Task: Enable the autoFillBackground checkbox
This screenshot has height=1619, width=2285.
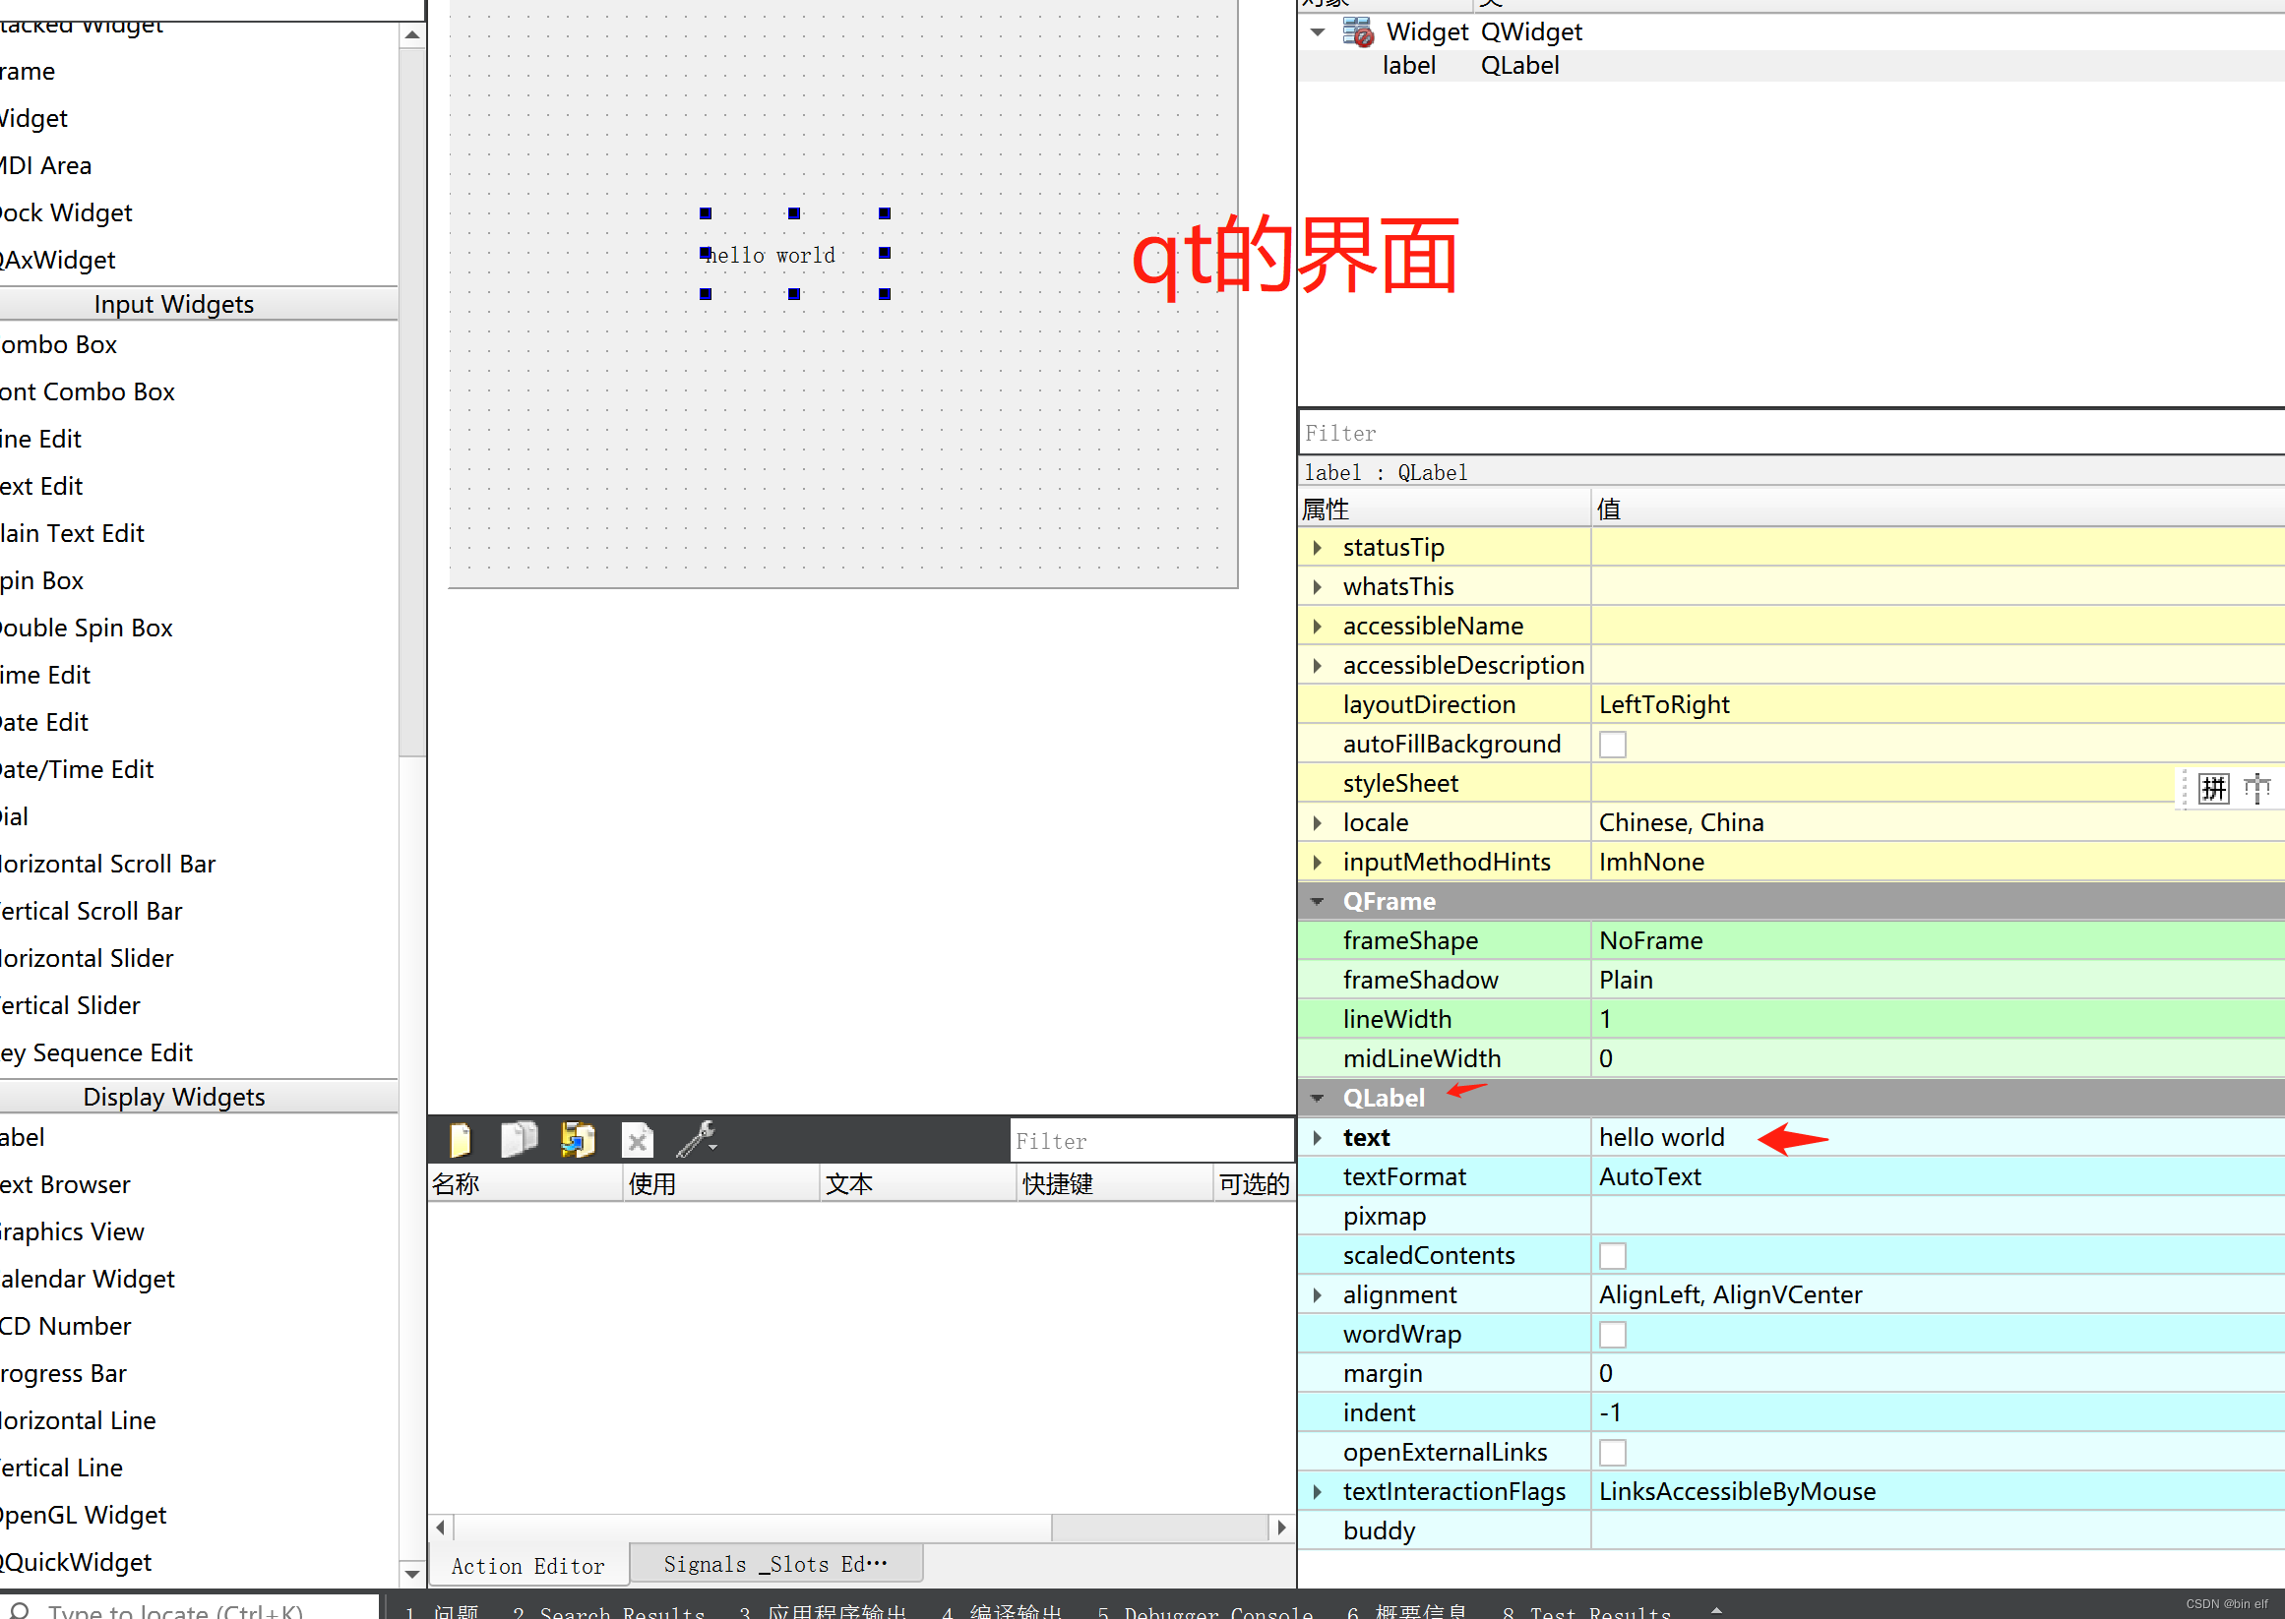Action: 1612,743
